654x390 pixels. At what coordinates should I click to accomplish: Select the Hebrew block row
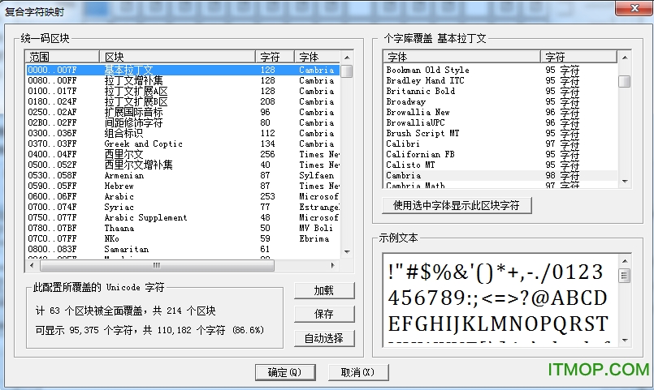coord(183,186)
